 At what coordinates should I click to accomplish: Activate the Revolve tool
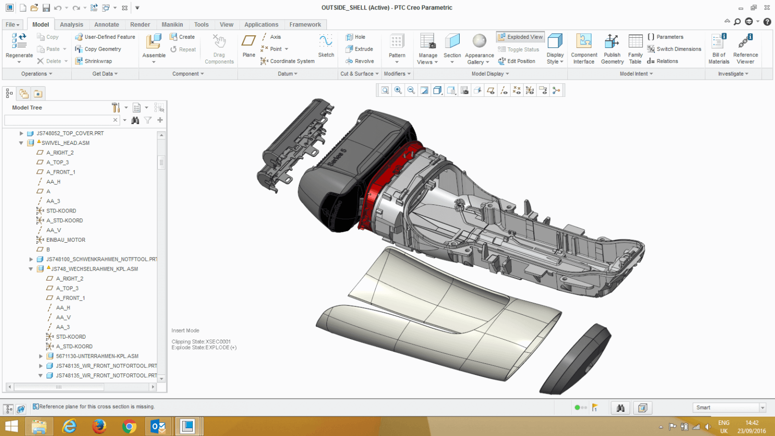coord(360,61)
